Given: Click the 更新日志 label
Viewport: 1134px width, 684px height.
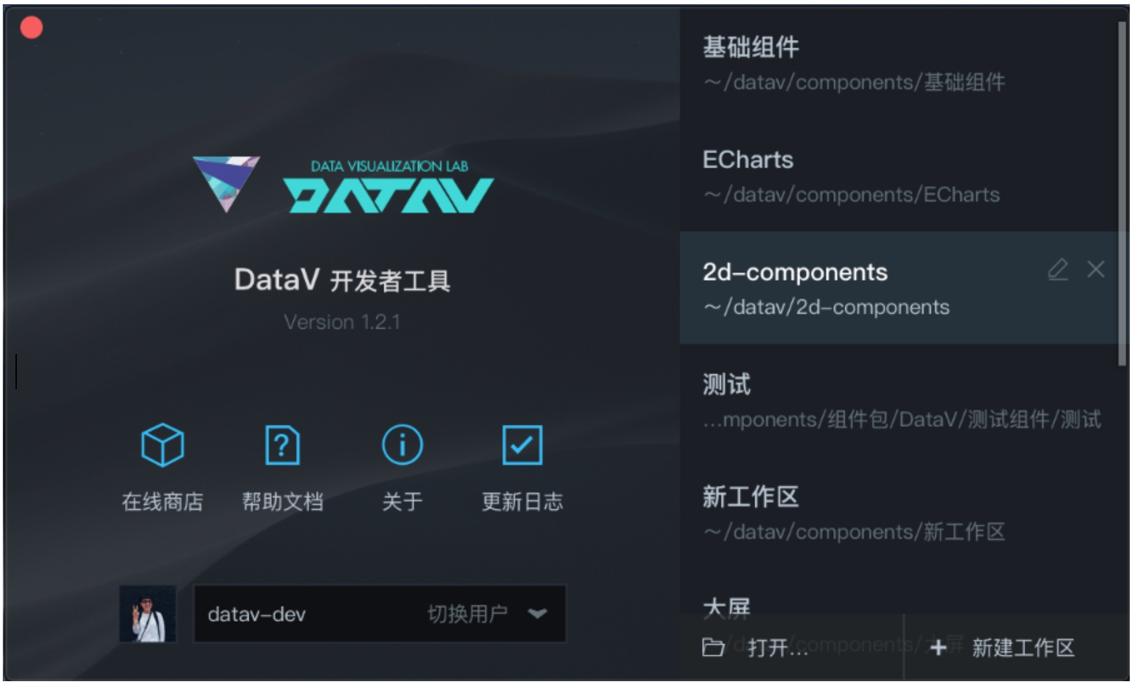Looking at the screenshot, I should 522,501.
